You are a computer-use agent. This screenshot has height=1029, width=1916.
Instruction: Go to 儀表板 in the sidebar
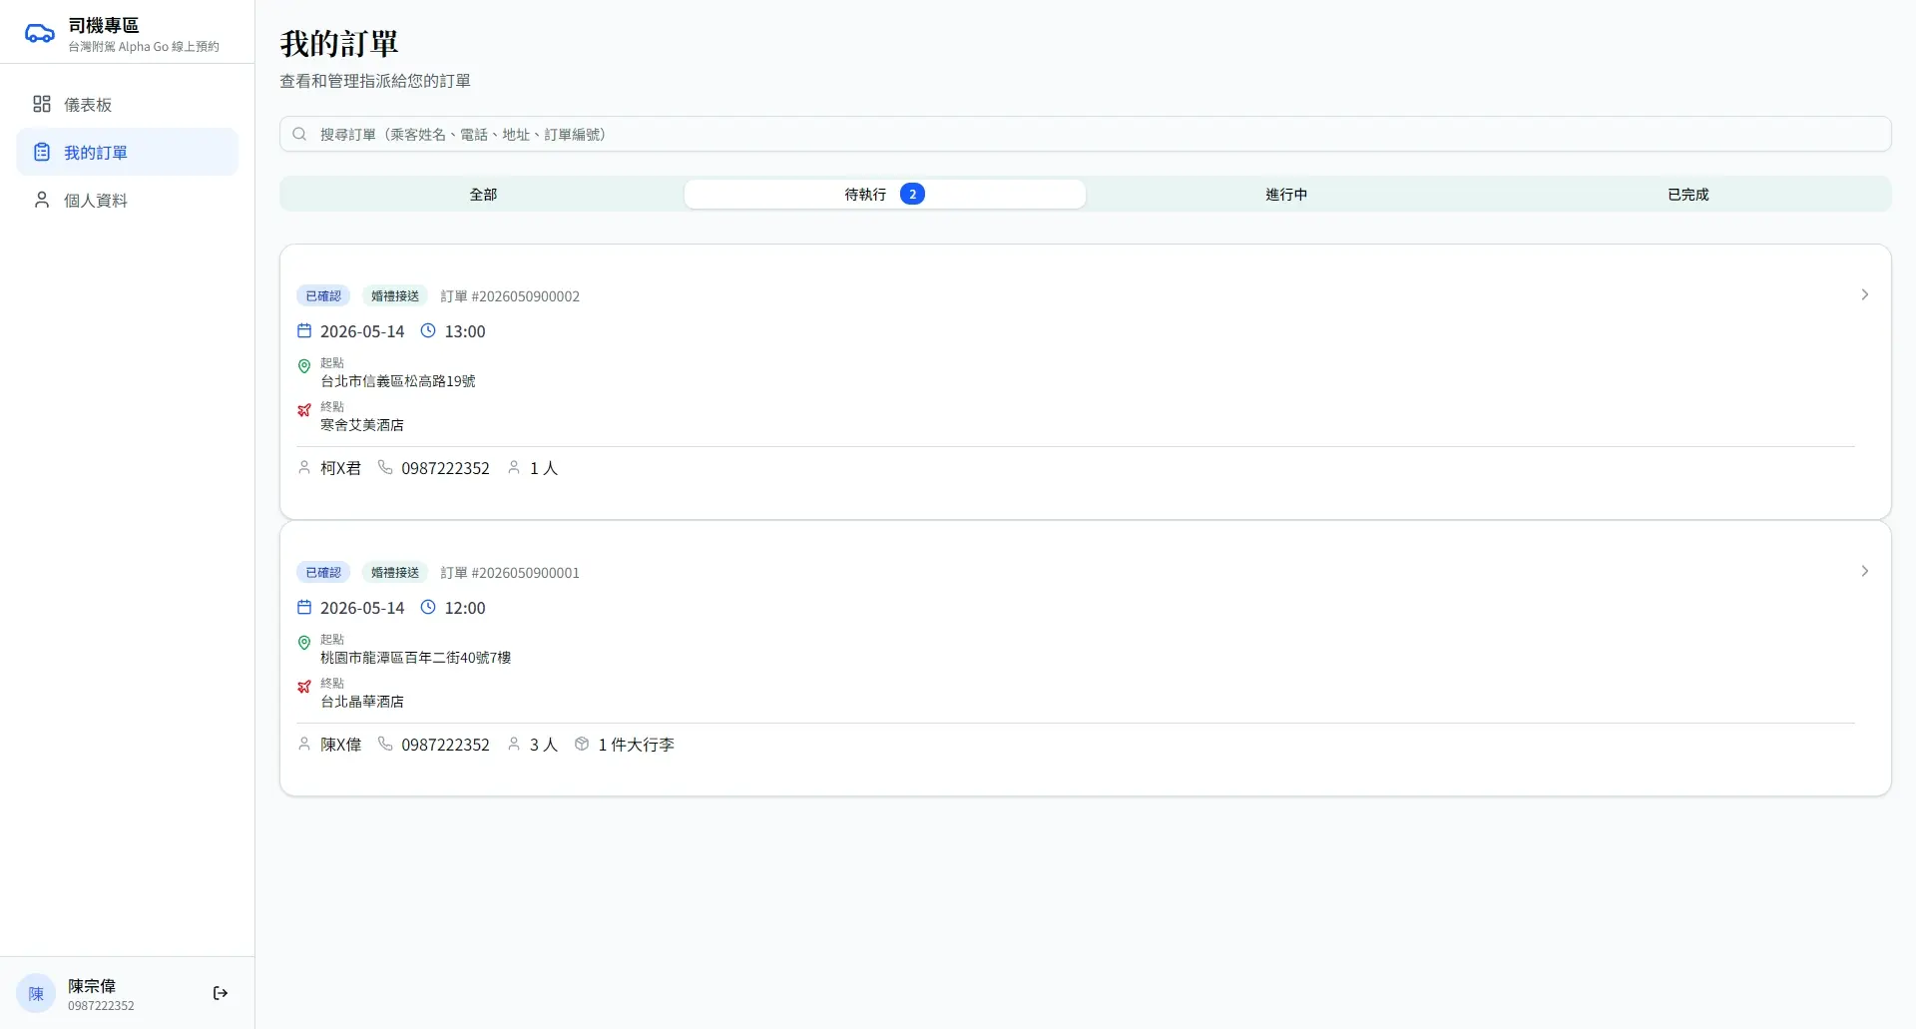(x=128, y=104)
